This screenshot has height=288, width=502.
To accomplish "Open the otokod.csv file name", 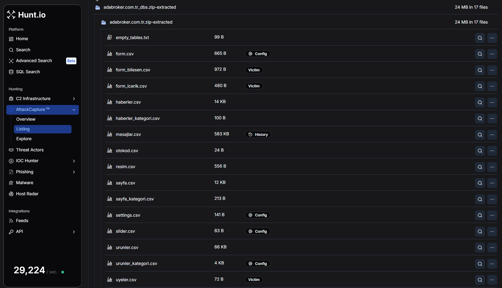I will tap(127, 151).
